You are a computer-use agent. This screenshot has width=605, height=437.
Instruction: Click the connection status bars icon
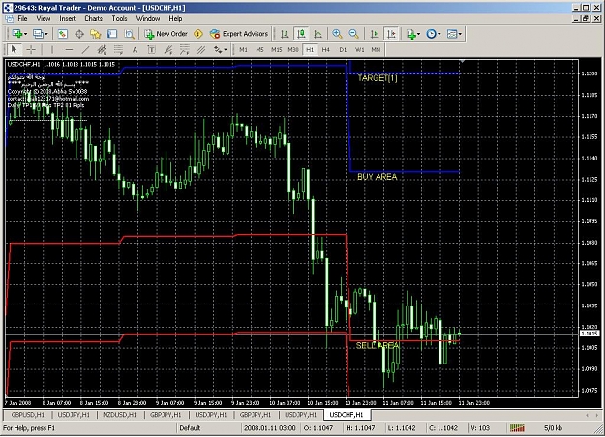pyautogui.click(x=517, y=428)
